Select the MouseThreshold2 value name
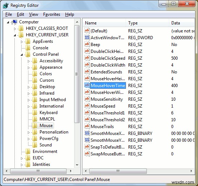This screenshot has height=186, width=198. [x=108, y=120]
